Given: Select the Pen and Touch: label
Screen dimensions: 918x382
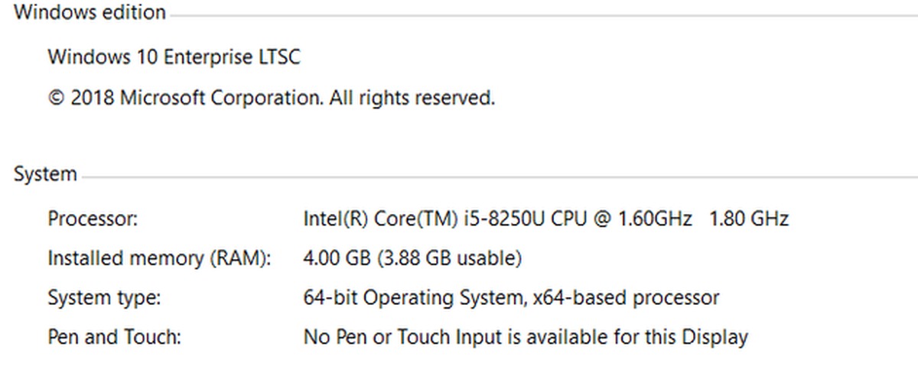Looking at the screenshot, I should click(x=114, y=337).
